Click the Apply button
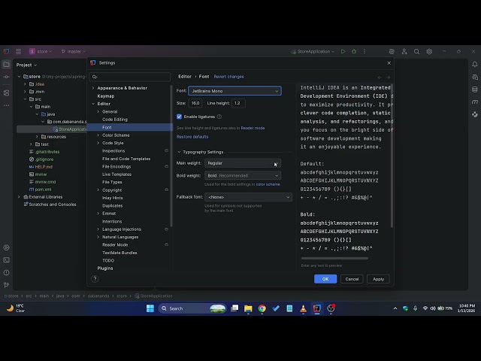The width and height of the screenshot is (481, 361). (x=378, y=279)
